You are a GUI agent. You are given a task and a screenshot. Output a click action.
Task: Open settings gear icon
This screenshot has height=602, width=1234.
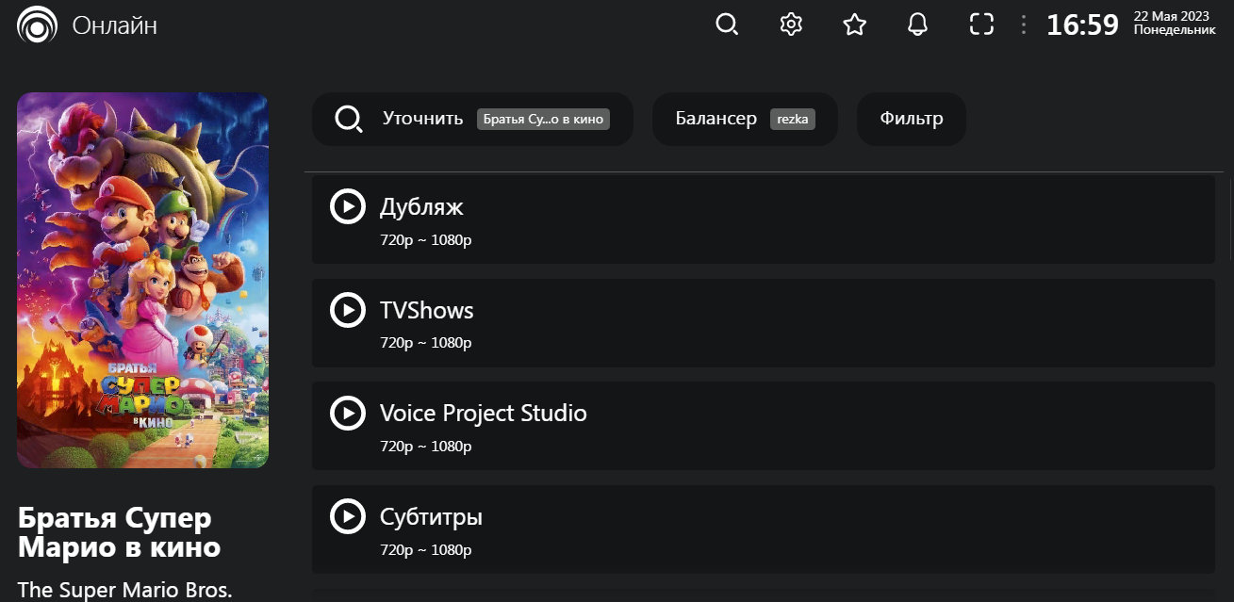tap(791, 24)
